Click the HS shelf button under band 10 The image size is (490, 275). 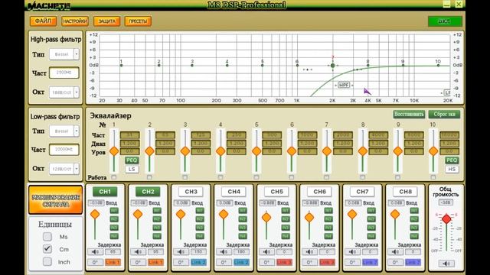click(x=452, y=170)
